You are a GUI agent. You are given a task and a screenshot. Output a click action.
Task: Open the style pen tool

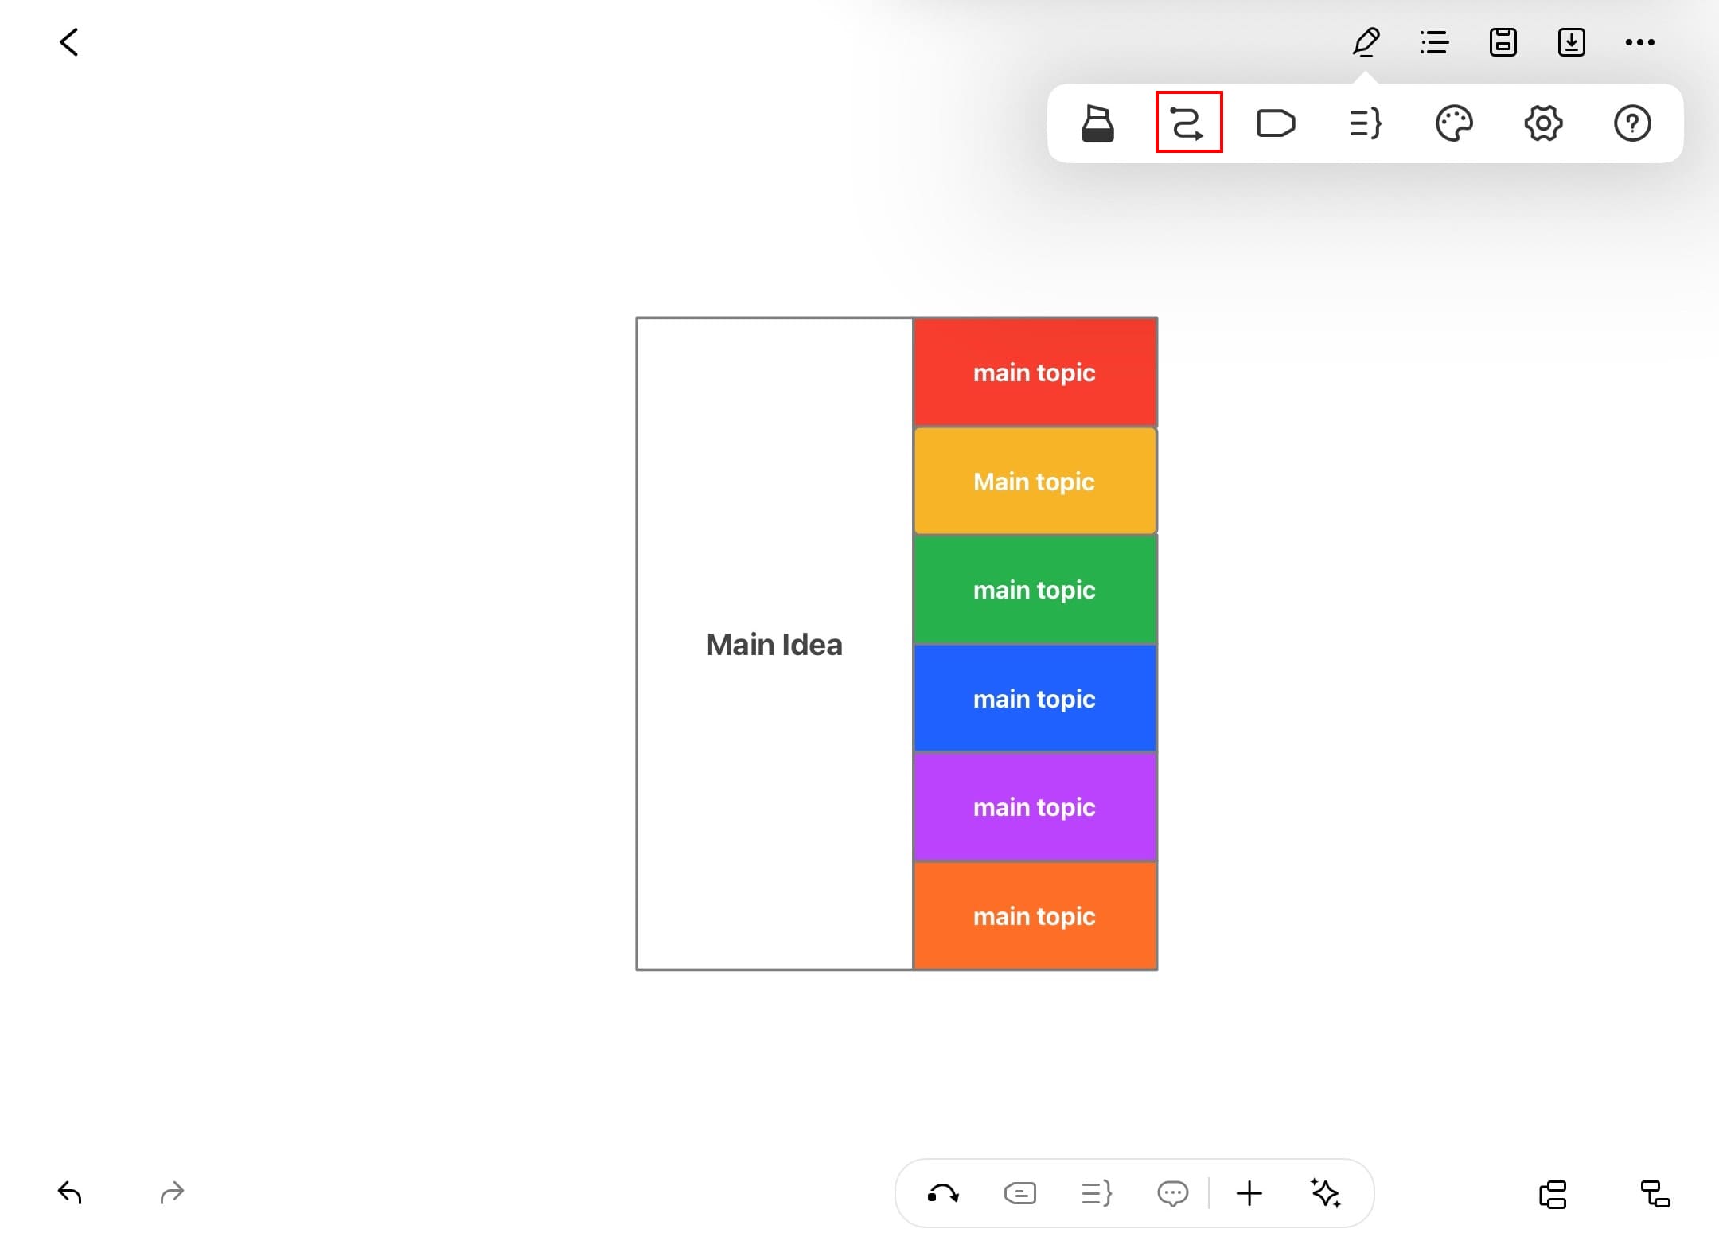tap(1366, 42)
